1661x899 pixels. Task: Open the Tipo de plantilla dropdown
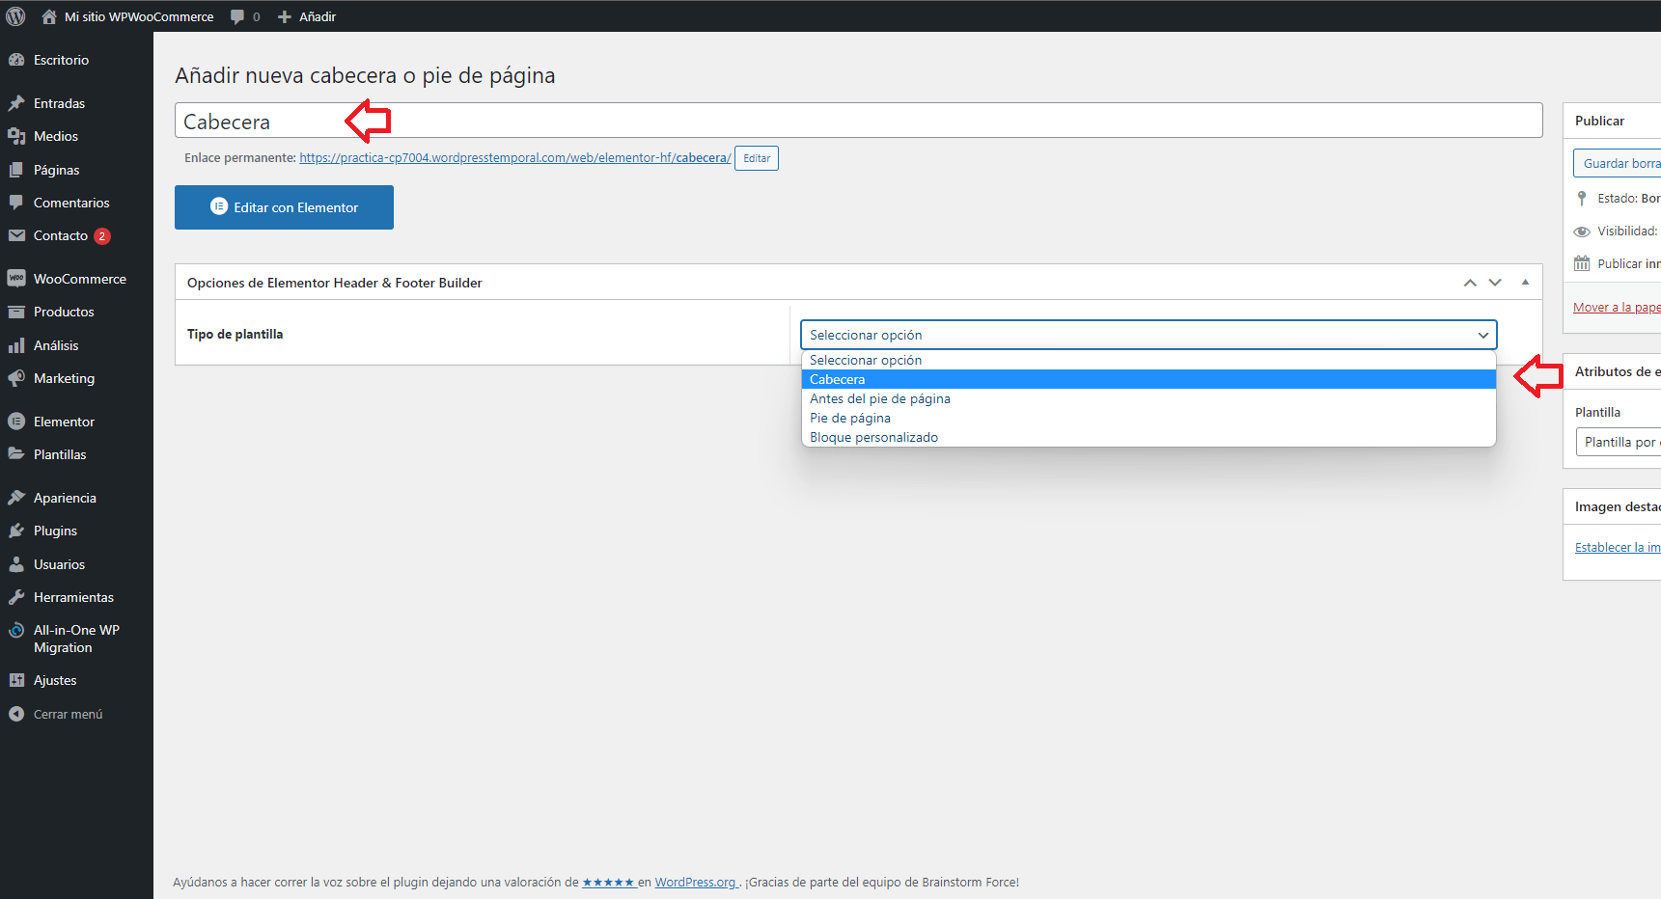click(x=1149, y=335)
